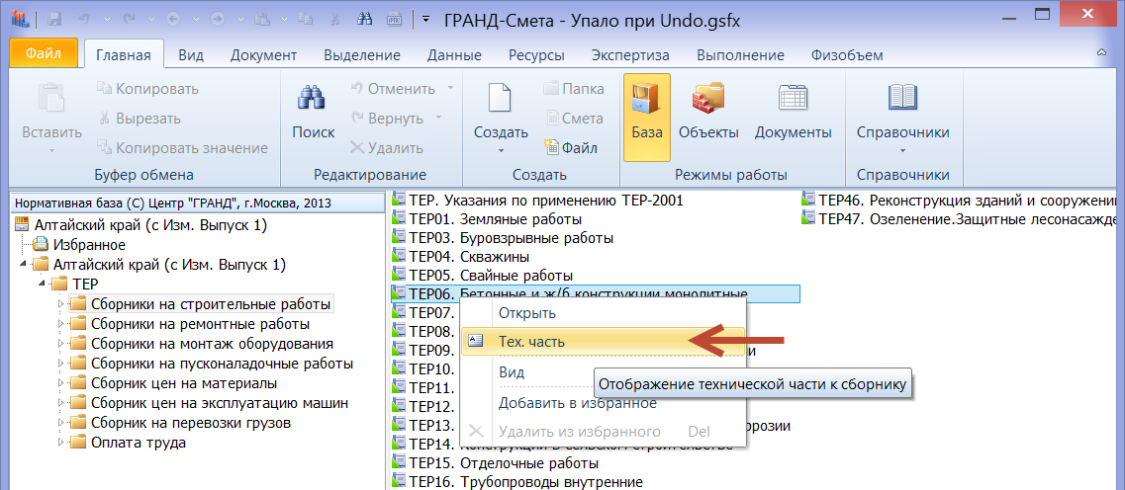Image resolution: width=1125 pixels, height=490 pixels.
Task: Click Файл create file button
Action: (571, 148)
